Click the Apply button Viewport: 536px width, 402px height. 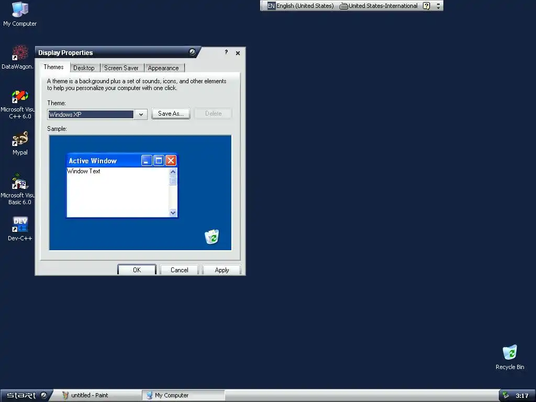[x=222, y=270]
